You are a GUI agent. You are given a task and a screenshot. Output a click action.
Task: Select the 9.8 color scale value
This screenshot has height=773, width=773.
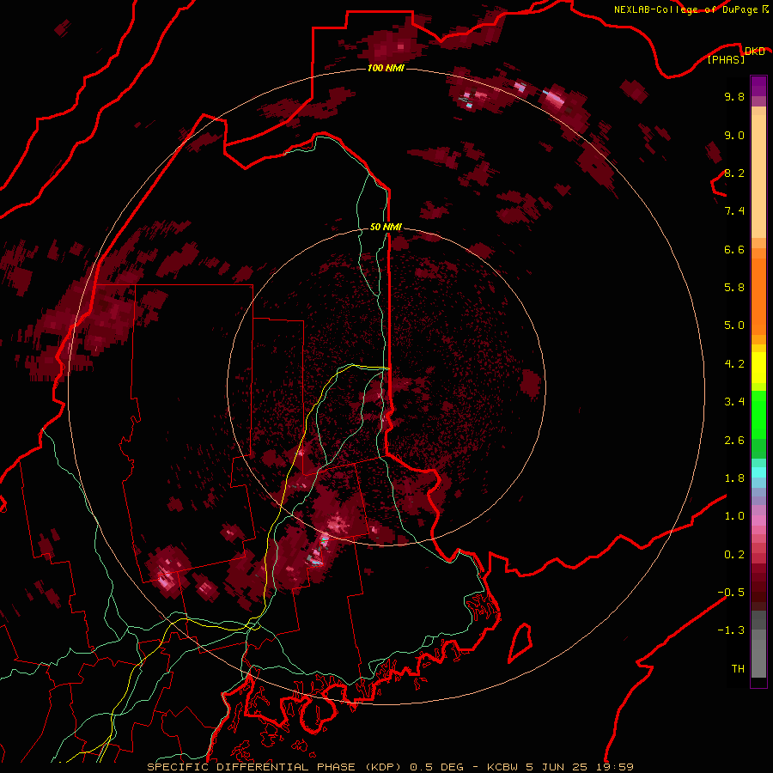click(734, 97)
